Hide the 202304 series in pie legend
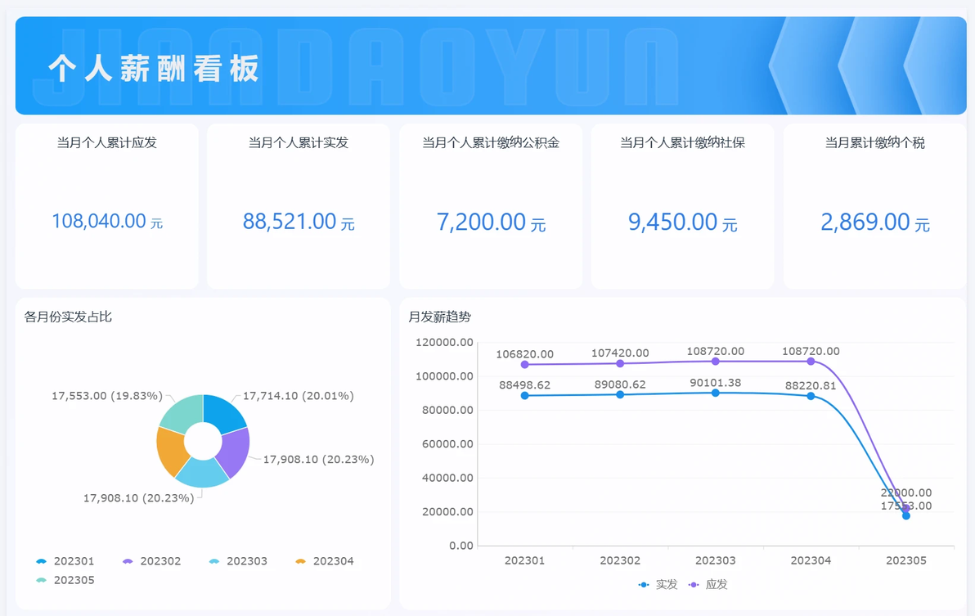Screen dimensions: 975x616 (x=333, y=562)
